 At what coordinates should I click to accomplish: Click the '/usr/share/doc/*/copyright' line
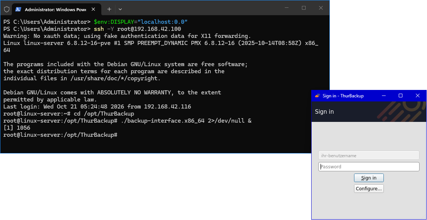[x=82, y=78]
